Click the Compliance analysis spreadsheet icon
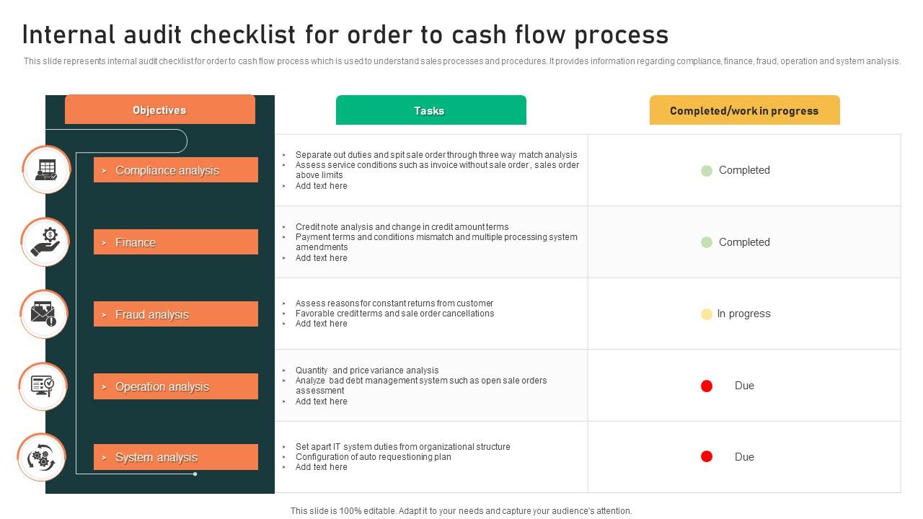923x519 pixels. (47, 170)
